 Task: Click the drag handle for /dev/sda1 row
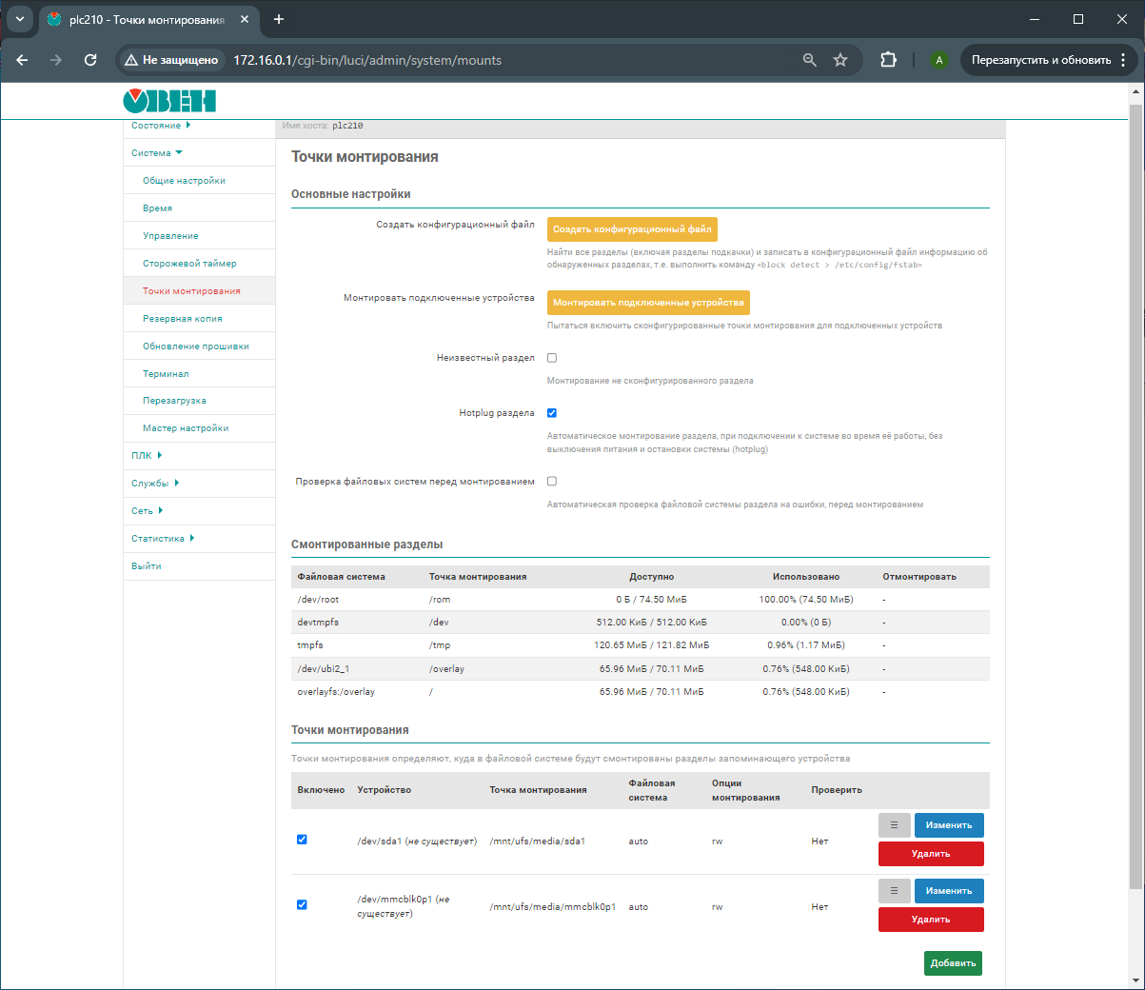pyautogui.click(x=894, y=825)
